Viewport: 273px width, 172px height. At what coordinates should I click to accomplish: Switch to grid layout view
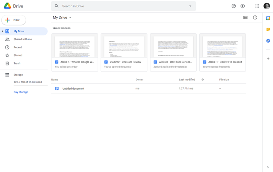click(245, 18)
